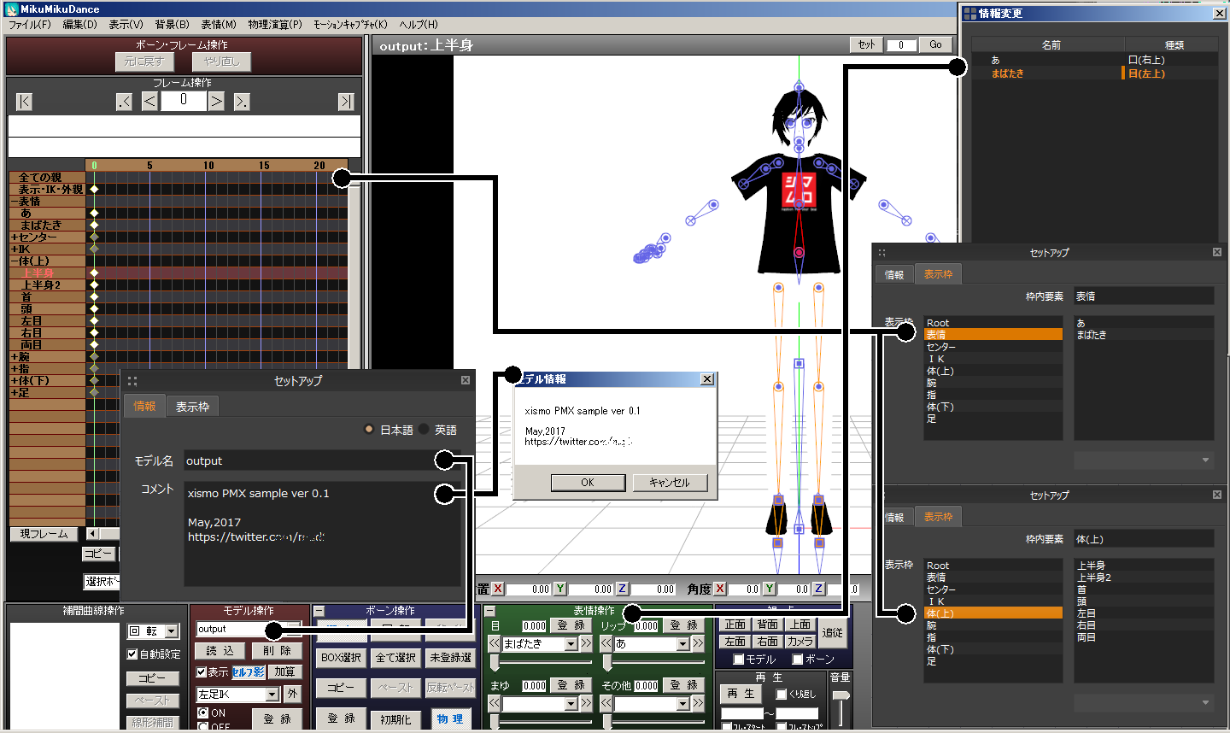The height and width of the screenshot is (733, 1230).
Task: Open 表示(V) menu
Action: [x=126, y=25]
